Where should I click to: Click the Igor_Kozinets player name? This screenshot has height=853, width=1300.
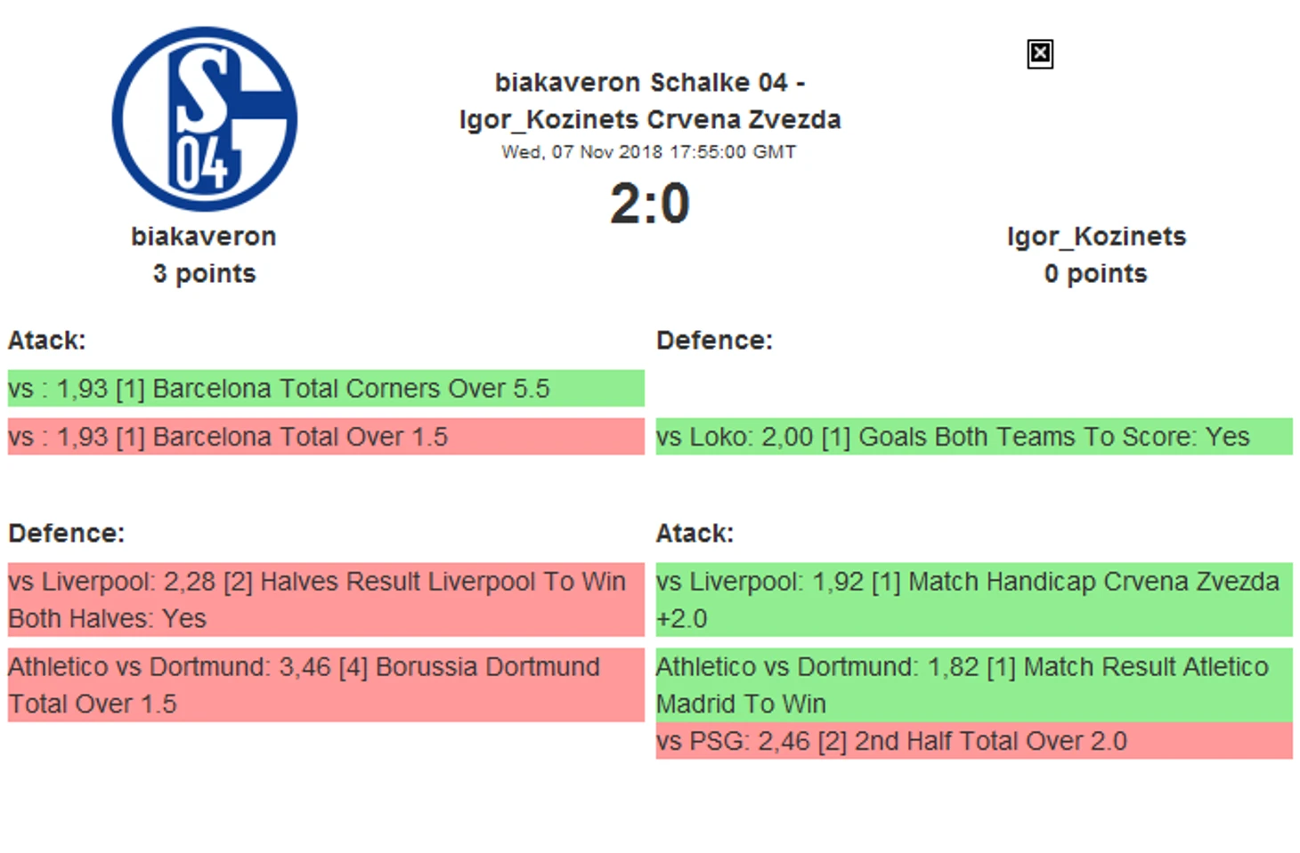point(1096,237)
